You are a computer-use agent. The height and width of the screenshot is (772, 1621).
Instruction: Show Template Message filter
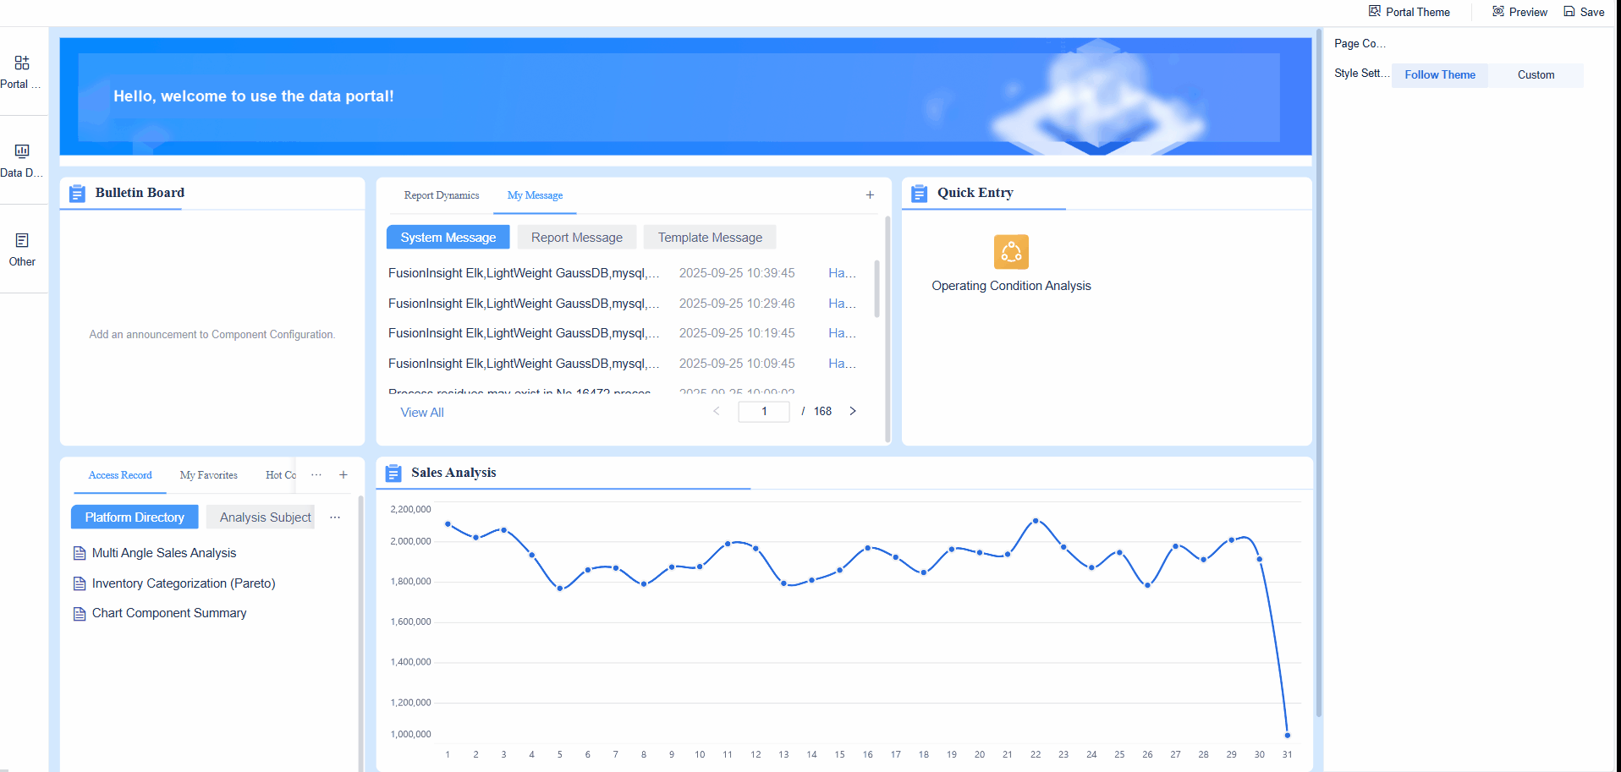(x=710, y=238)
